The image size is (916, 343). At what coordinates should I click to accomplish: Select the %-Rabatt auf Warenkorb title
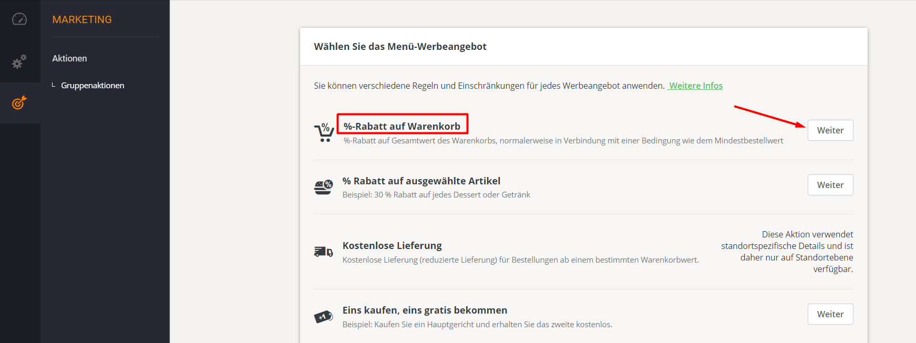tap(402, 126)
